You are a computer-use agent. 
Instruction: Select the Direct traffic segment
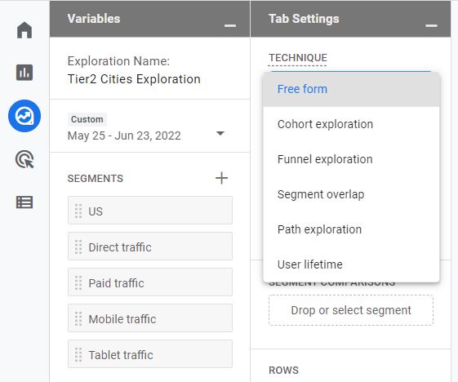click(x=150, y=247)
